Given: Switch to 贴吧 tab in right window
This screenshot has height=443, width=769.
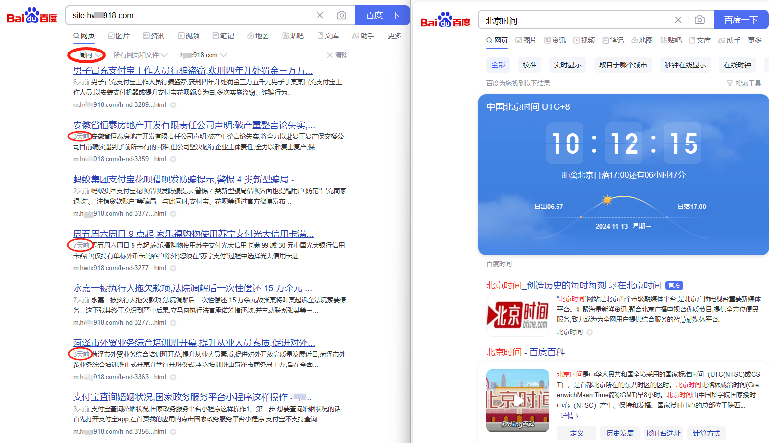Looking at the screenshot, I should point(671,40).
